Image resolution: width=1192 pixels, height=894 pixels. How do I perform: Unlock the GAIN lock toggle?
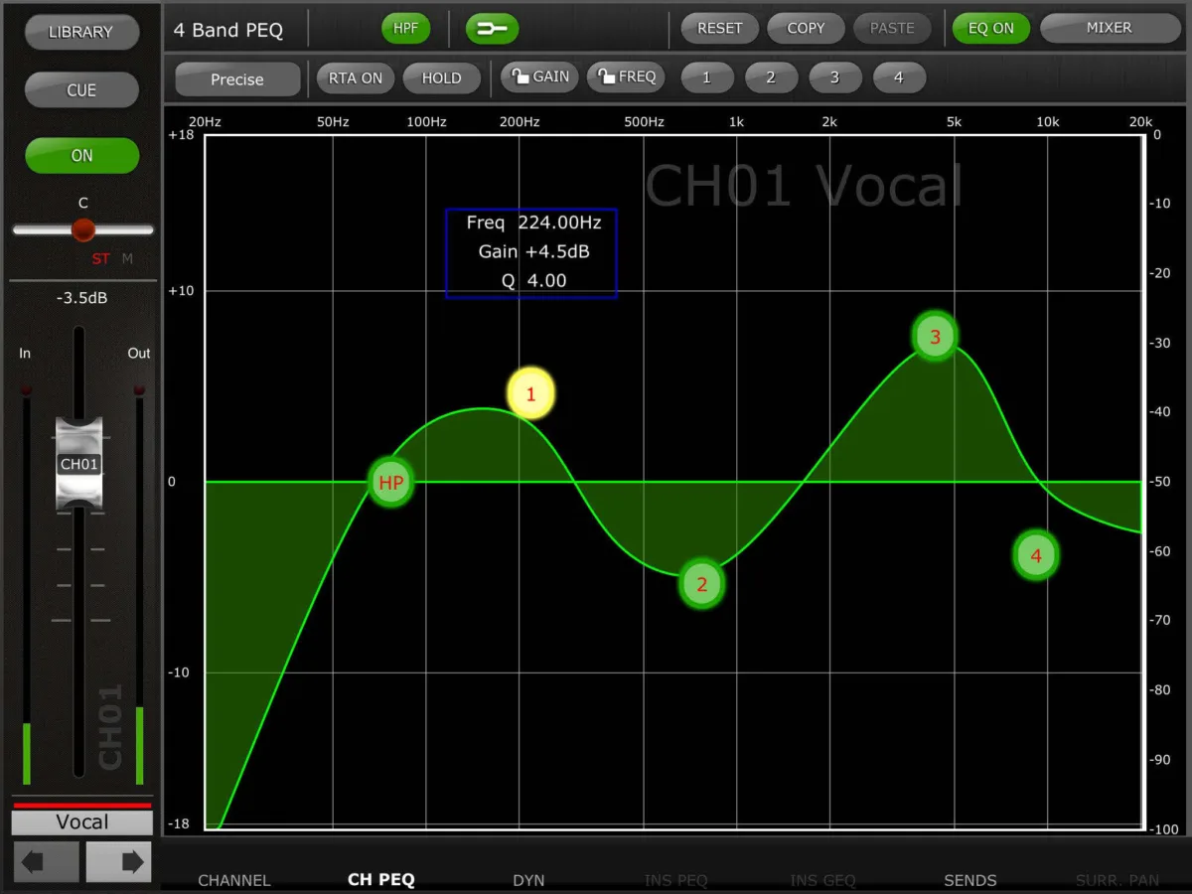pos(539,76)
